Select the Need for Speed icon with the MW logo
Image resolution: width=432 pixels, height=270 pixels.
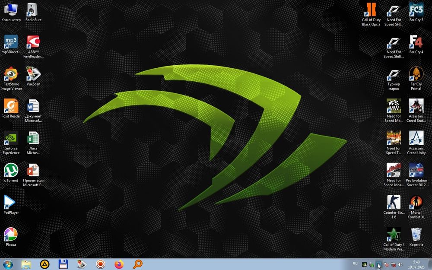(x=394, y=111)
